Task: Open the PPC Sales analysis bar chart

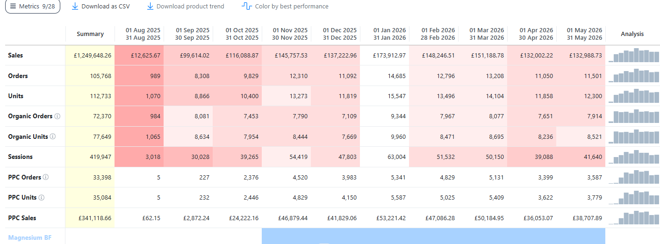Action: 633,218
